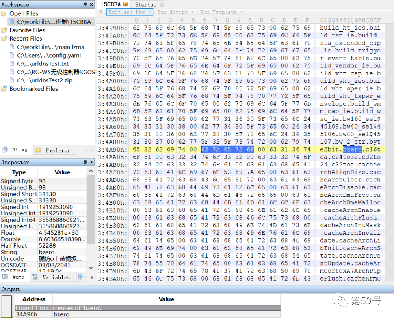394x318 pixels.
Task: Click column header F in hex ruler
Action: pos(307,20)
